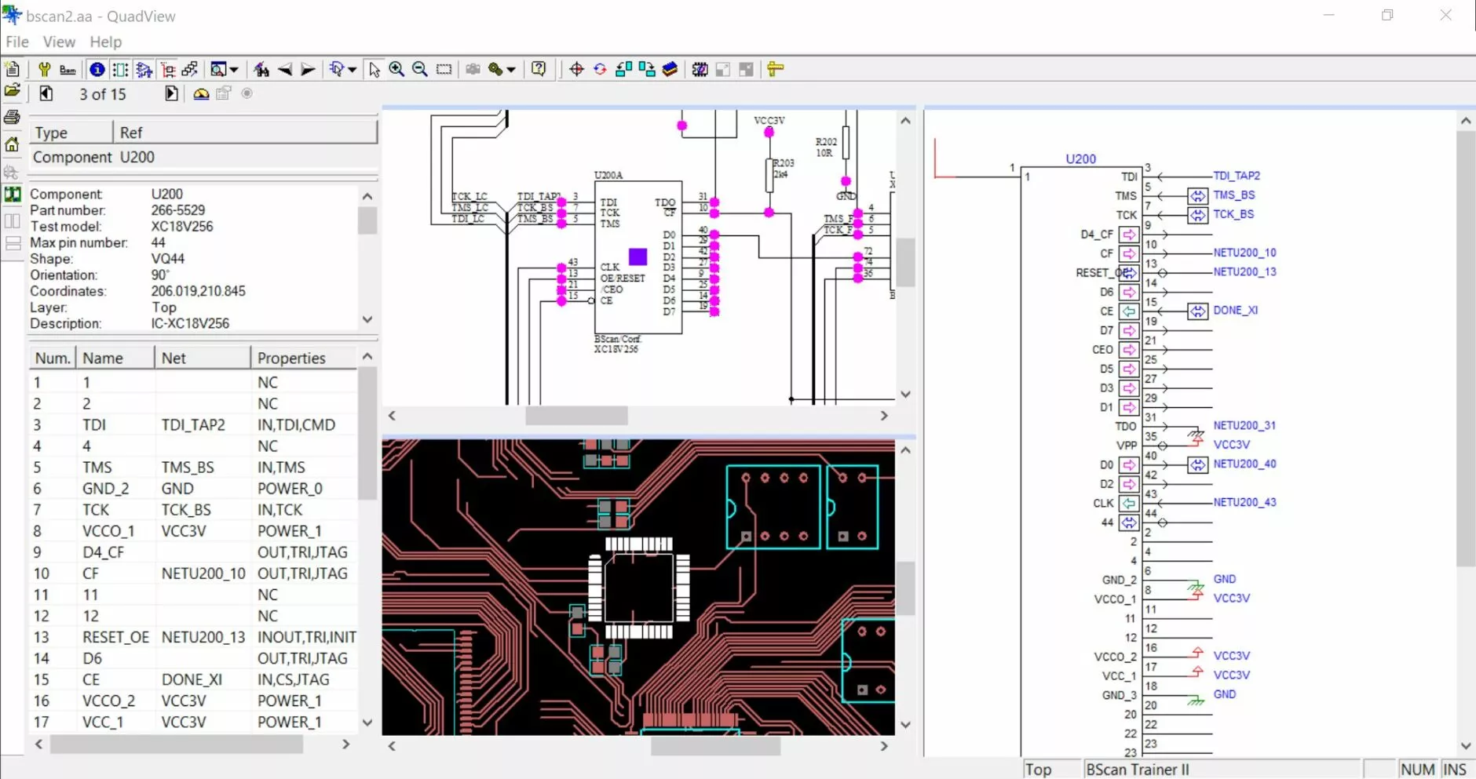
Task: Open the highlight query dropdown arrow
Action: tap(353, 69)
